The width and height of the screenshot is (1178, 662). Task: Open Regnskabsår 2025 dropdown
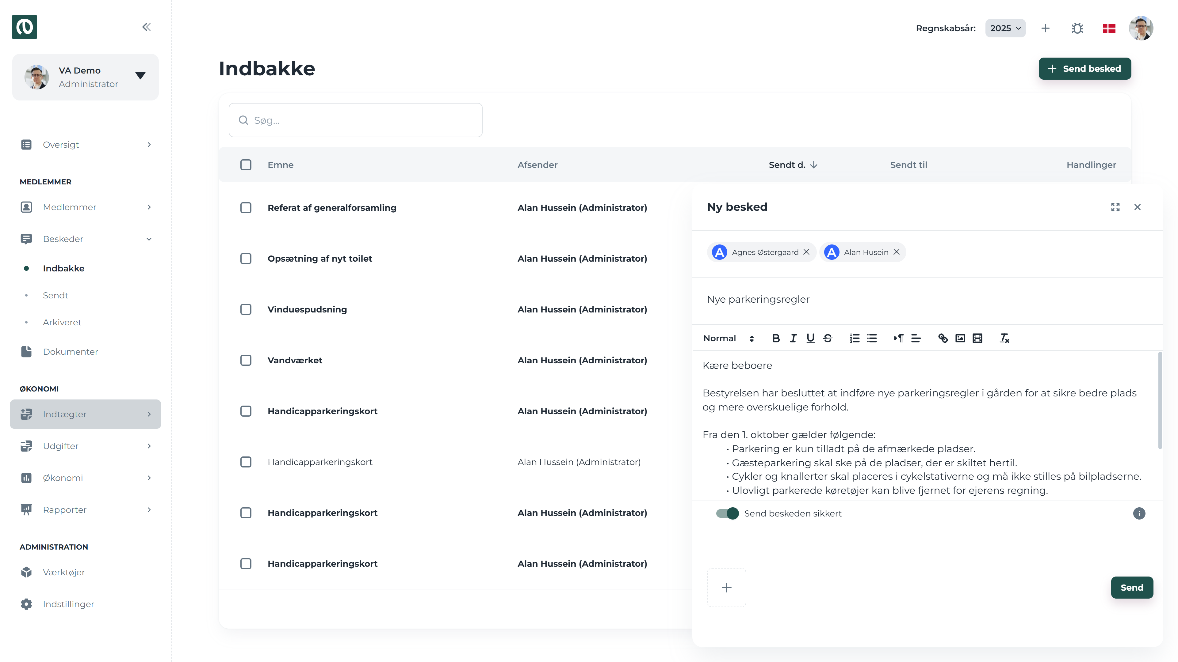[1005, 28]
